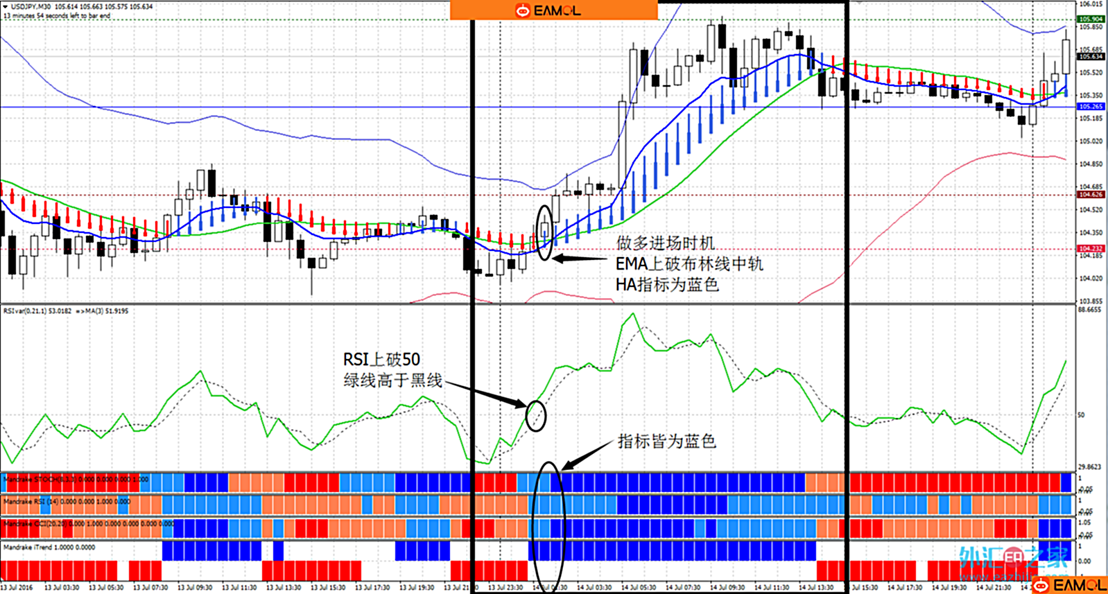The width and height of the screenshot is (1108, 594).
Task: Click the 13 Jul 13:30 time label
Action: click(284, 588)
